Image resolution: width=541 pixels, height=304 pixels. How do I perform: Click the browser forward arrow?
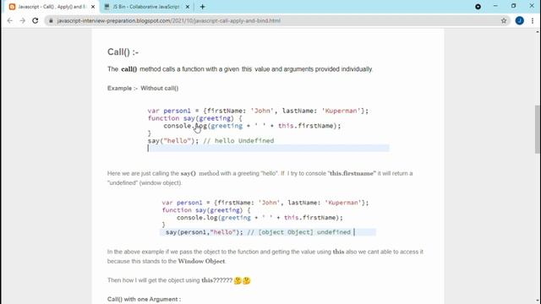pos(23,20)
